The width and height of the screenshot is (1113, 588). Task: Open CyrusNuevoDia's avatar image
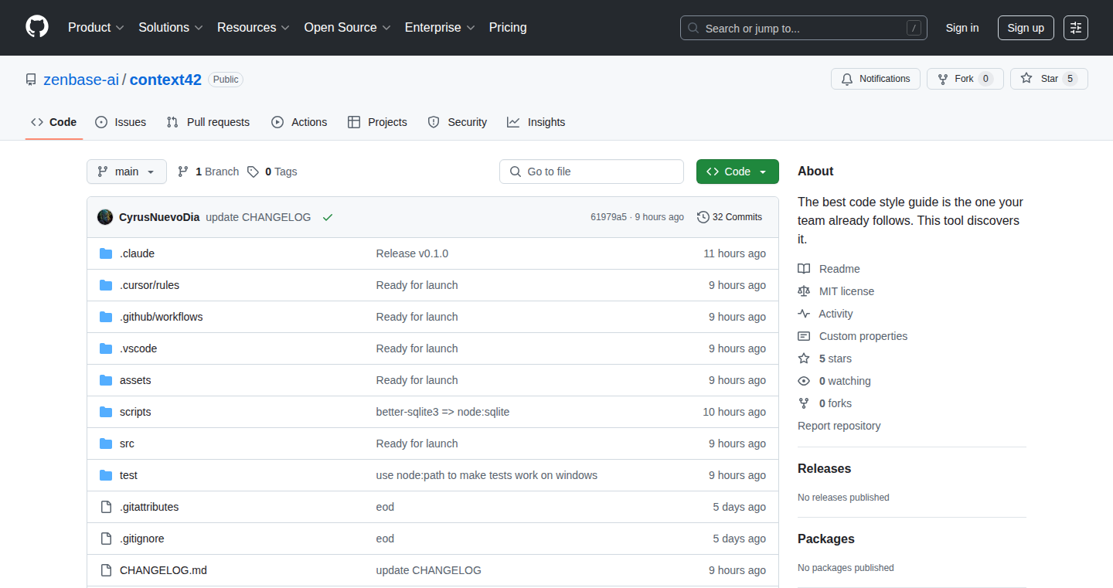pyautogui.click(x=105, y=217)
